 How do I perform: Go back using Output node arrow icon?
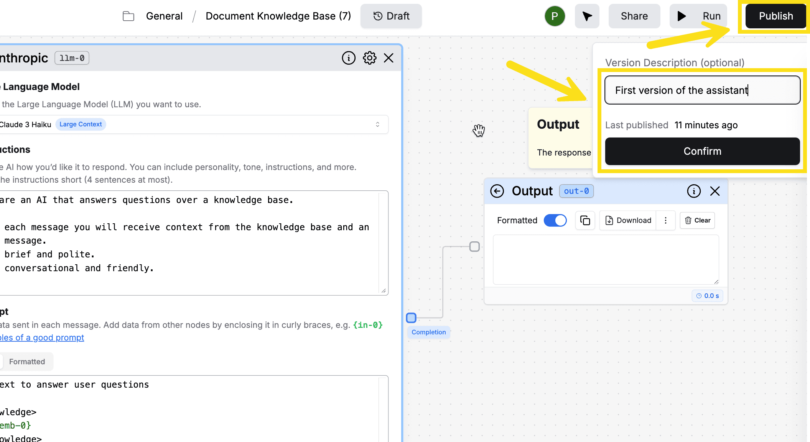point(497,191)
